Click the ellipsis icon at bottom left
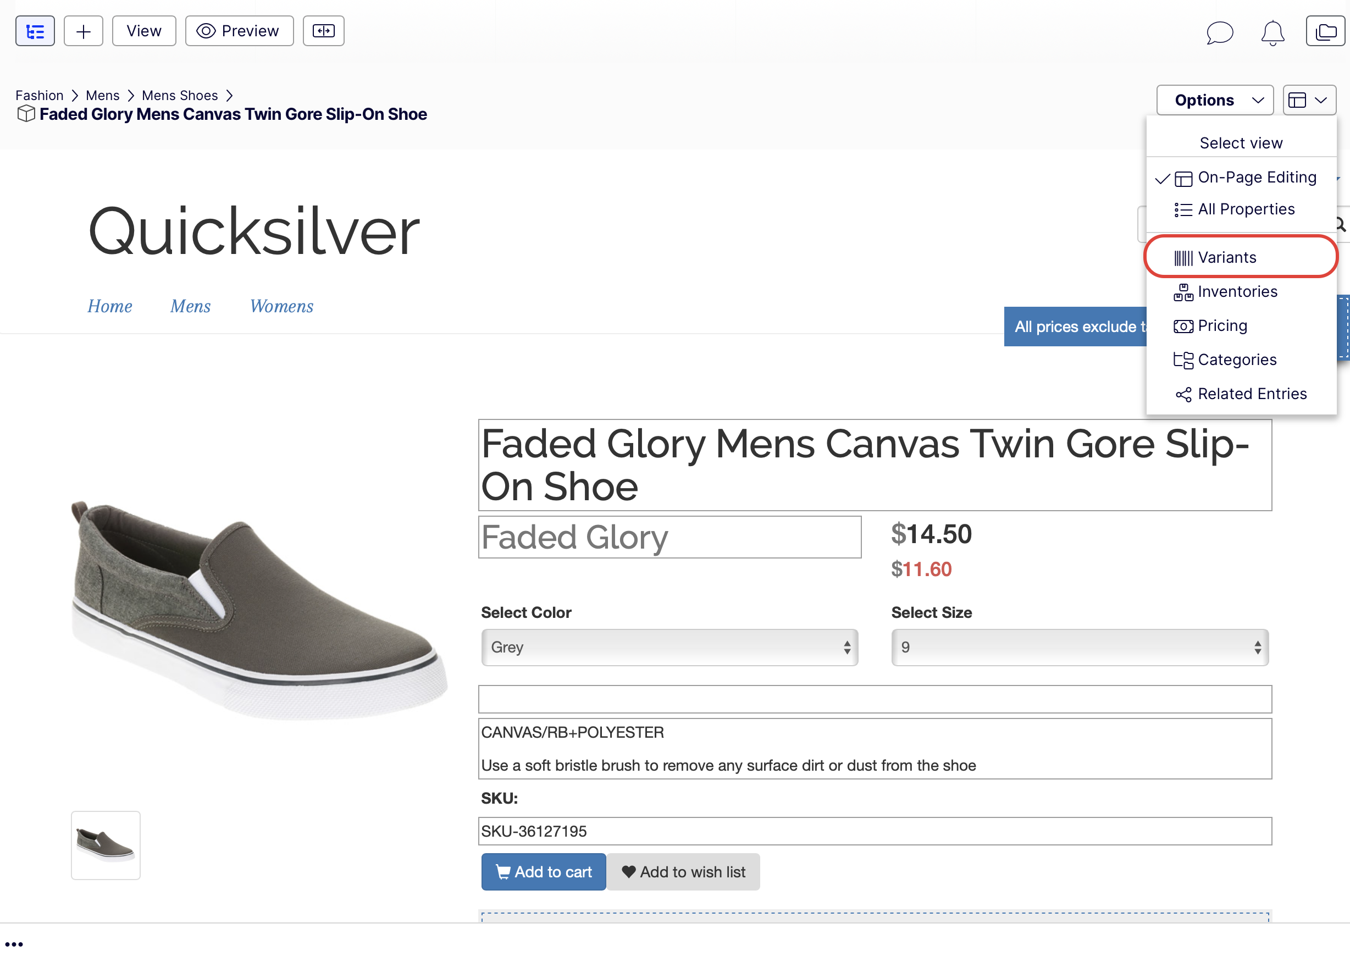Viewport: 1350px width, 962px height. tap(14, 944)
